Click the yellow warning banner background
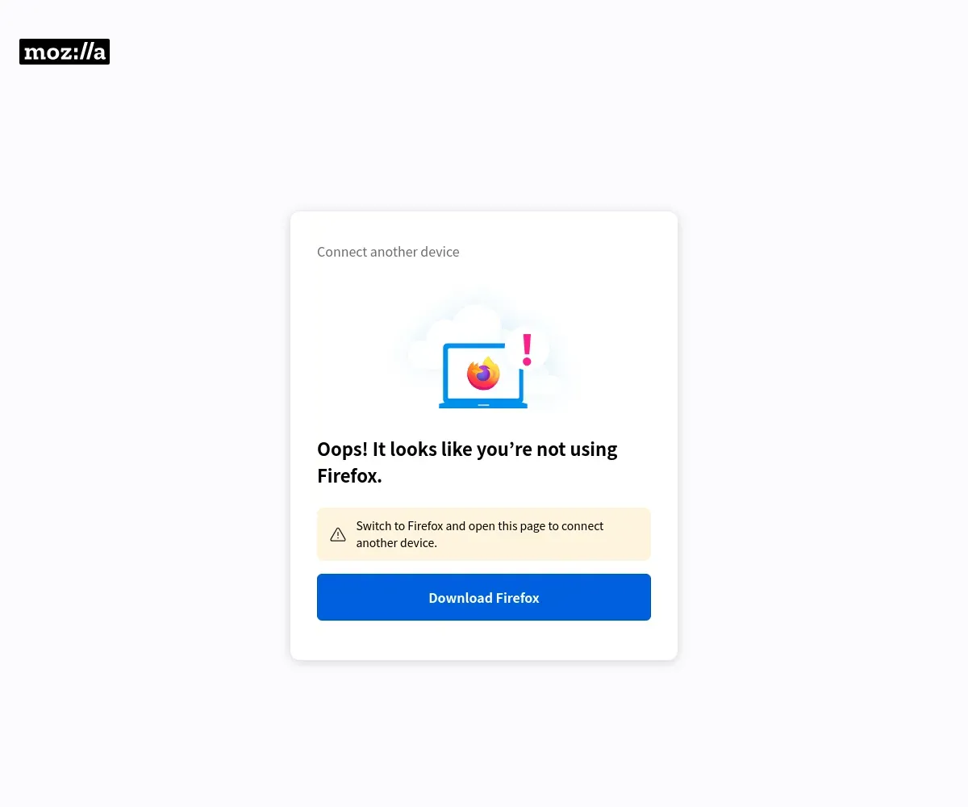Viewport: 968px width, 807px height. coord(484,534)
